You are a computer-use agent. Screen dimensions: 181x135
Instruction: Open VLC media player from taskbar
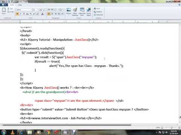tap(12, 132)
